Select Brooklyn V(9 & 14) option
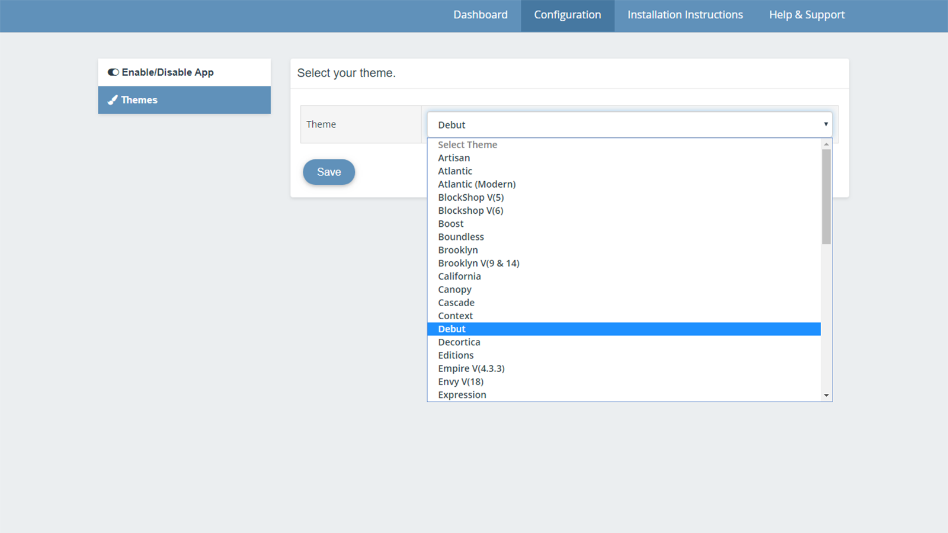 click(624, 263)
